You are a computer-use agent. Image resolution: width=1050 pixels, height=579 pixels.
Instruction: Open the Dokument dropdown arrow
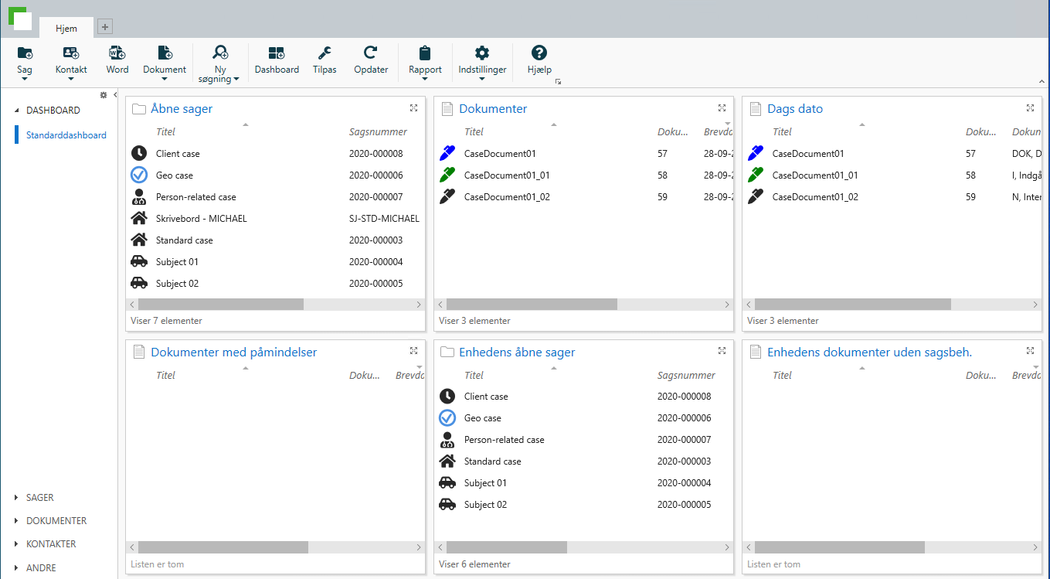coord(165,78)
